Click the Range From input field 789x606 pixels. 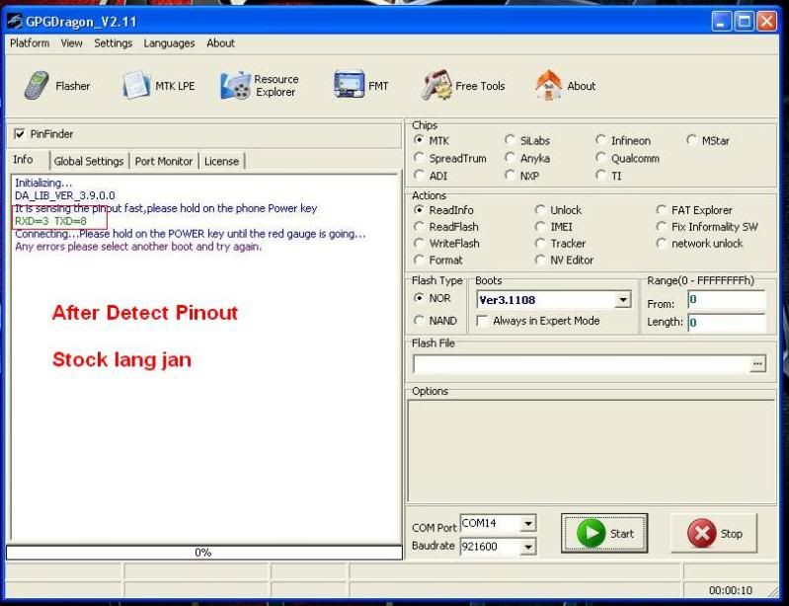[x=726, y=299]
